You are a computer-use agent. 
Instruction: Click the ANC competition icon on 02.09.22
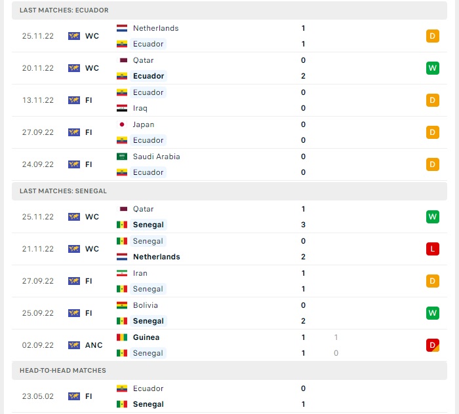click(73, 345)
